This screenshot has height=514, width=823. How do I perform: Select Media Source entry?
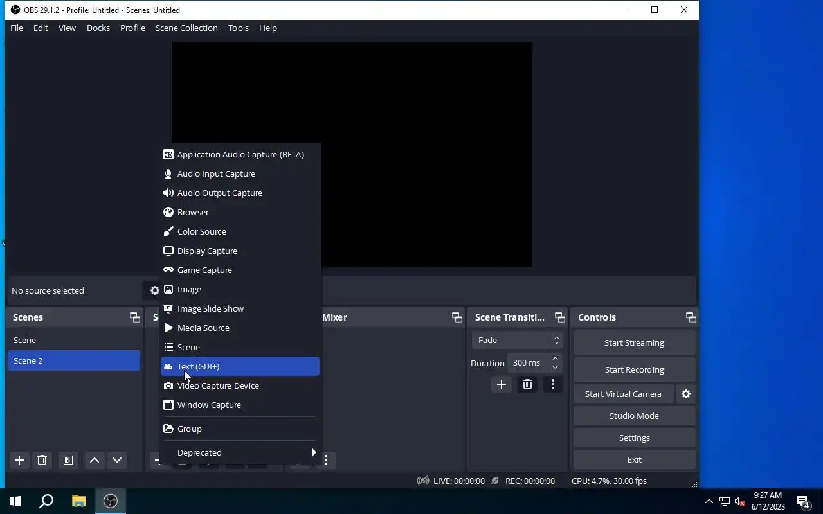240,328
